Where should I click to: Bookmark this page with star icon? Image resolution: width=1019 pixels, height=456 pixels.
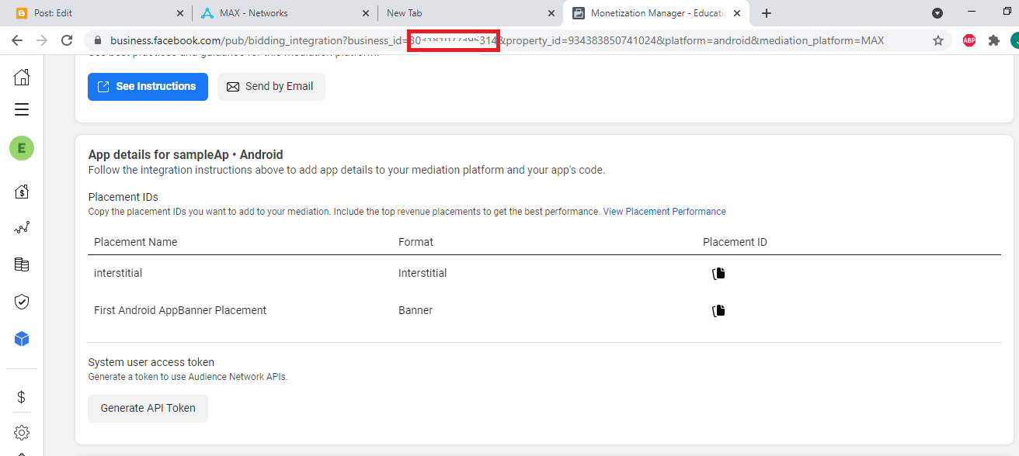pos(938,40)
